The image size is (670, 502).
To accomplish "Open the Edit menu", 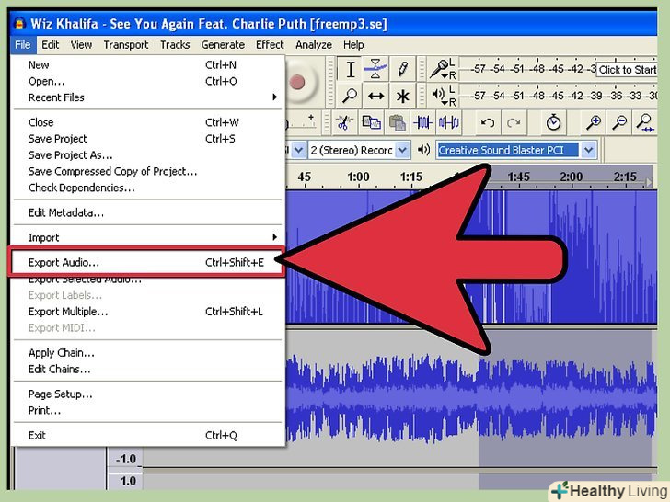I will (x=50, y=45).
